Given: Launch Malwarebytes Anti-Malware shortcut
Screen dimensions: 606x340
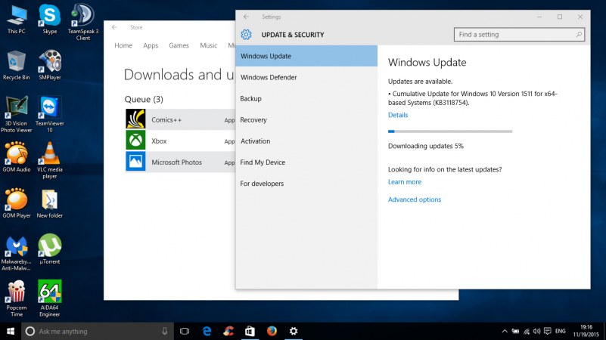Looking at the screenshot, I should tap(16, 252).
